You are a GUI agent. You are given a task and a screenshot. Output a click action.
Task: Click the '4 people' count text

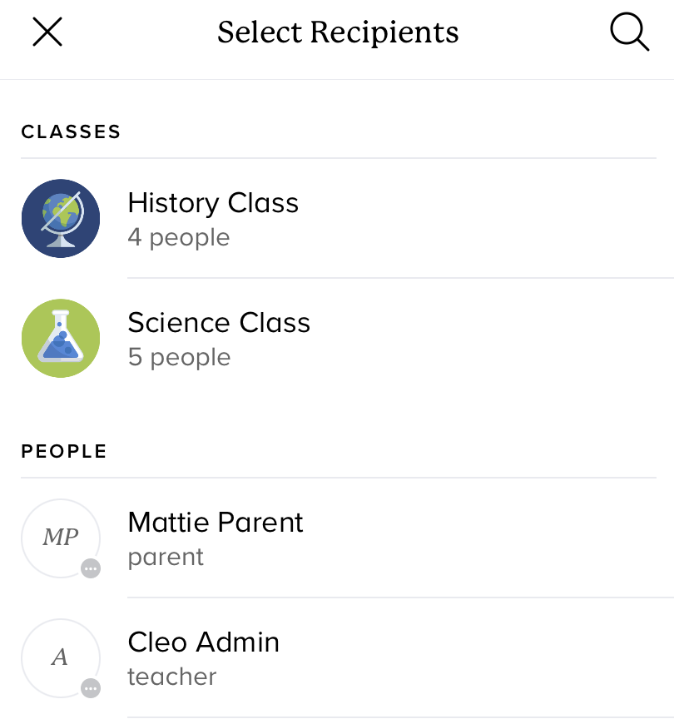click(179, 238)
